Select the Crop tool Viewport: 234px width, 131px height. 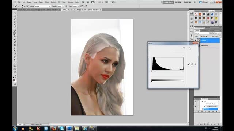pos(15,24)
